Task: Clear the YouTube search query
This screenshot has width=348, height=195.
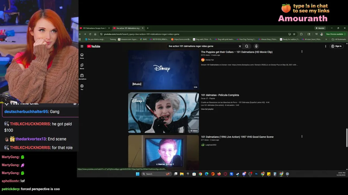Action: (240, 46)
